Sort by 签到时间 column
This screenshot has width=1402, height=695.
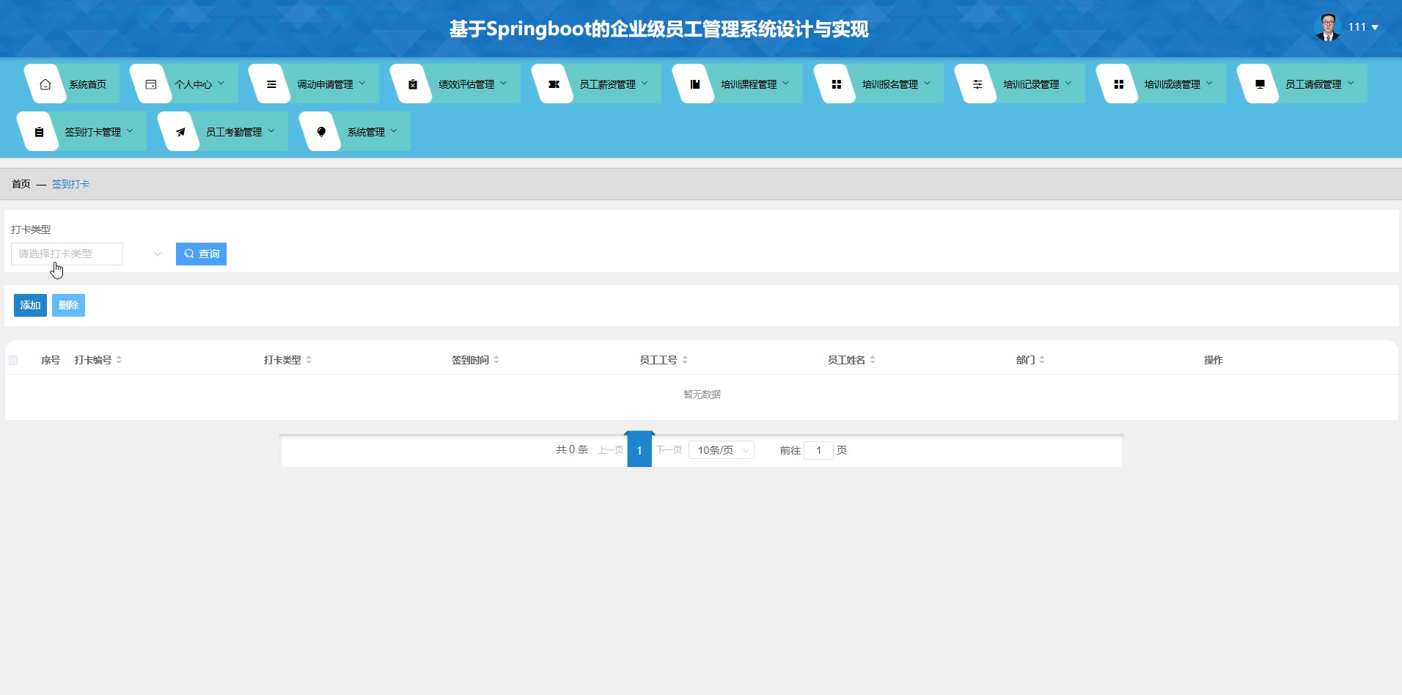coord(496,360)
